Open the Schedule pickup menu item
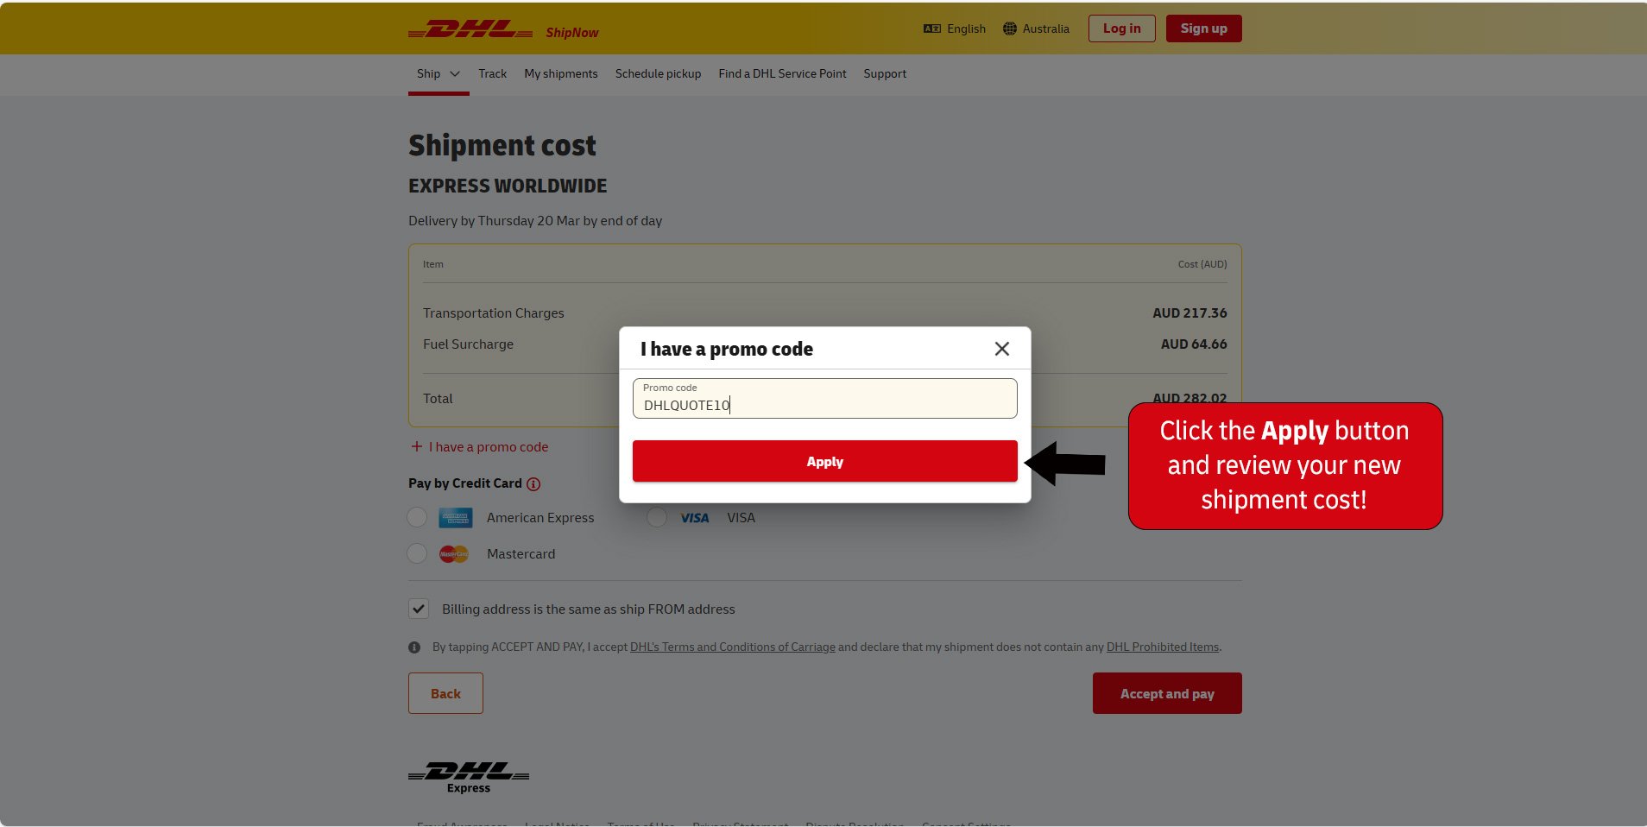1647x827 pixels. pyautogui.click(x=658, y=73)
